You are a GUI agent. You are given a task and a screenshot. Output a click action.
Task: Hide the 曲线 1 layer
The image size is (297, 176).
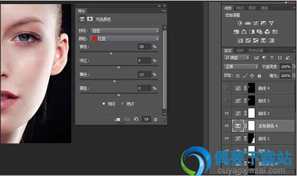coord(226,138)
